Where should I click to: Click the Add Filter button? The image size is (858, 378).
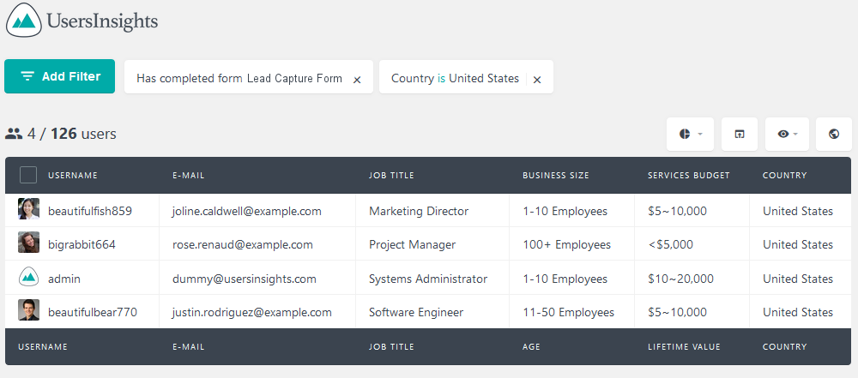click(60, 76)
